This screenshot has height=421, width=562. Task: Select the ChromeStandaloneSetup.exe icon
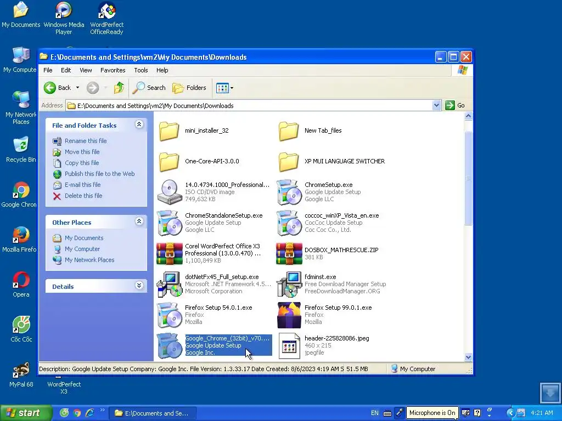click(169, 223)
